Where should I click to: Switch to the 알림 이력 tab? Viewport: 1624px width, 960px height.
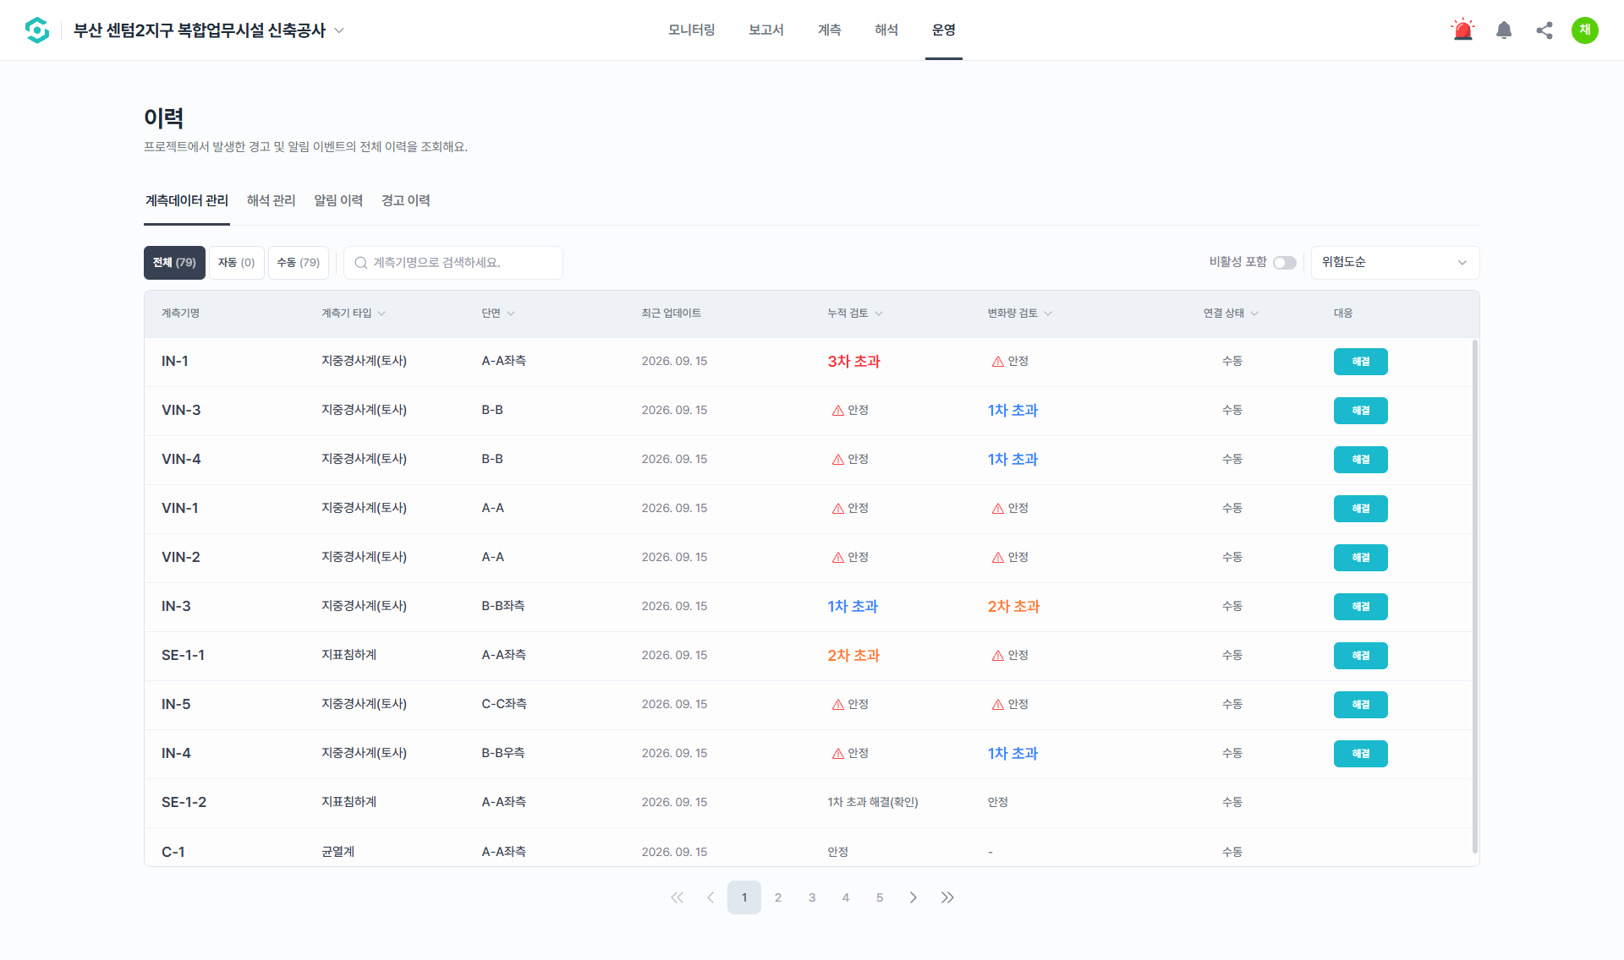(x=338, y=200)
